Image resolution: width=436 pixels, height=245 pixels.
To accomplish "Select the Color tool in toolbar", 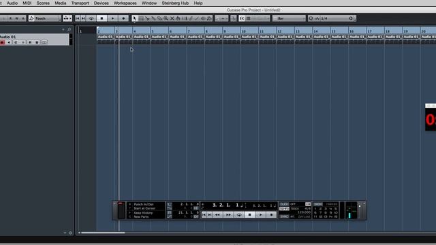I will pos(209,18).
